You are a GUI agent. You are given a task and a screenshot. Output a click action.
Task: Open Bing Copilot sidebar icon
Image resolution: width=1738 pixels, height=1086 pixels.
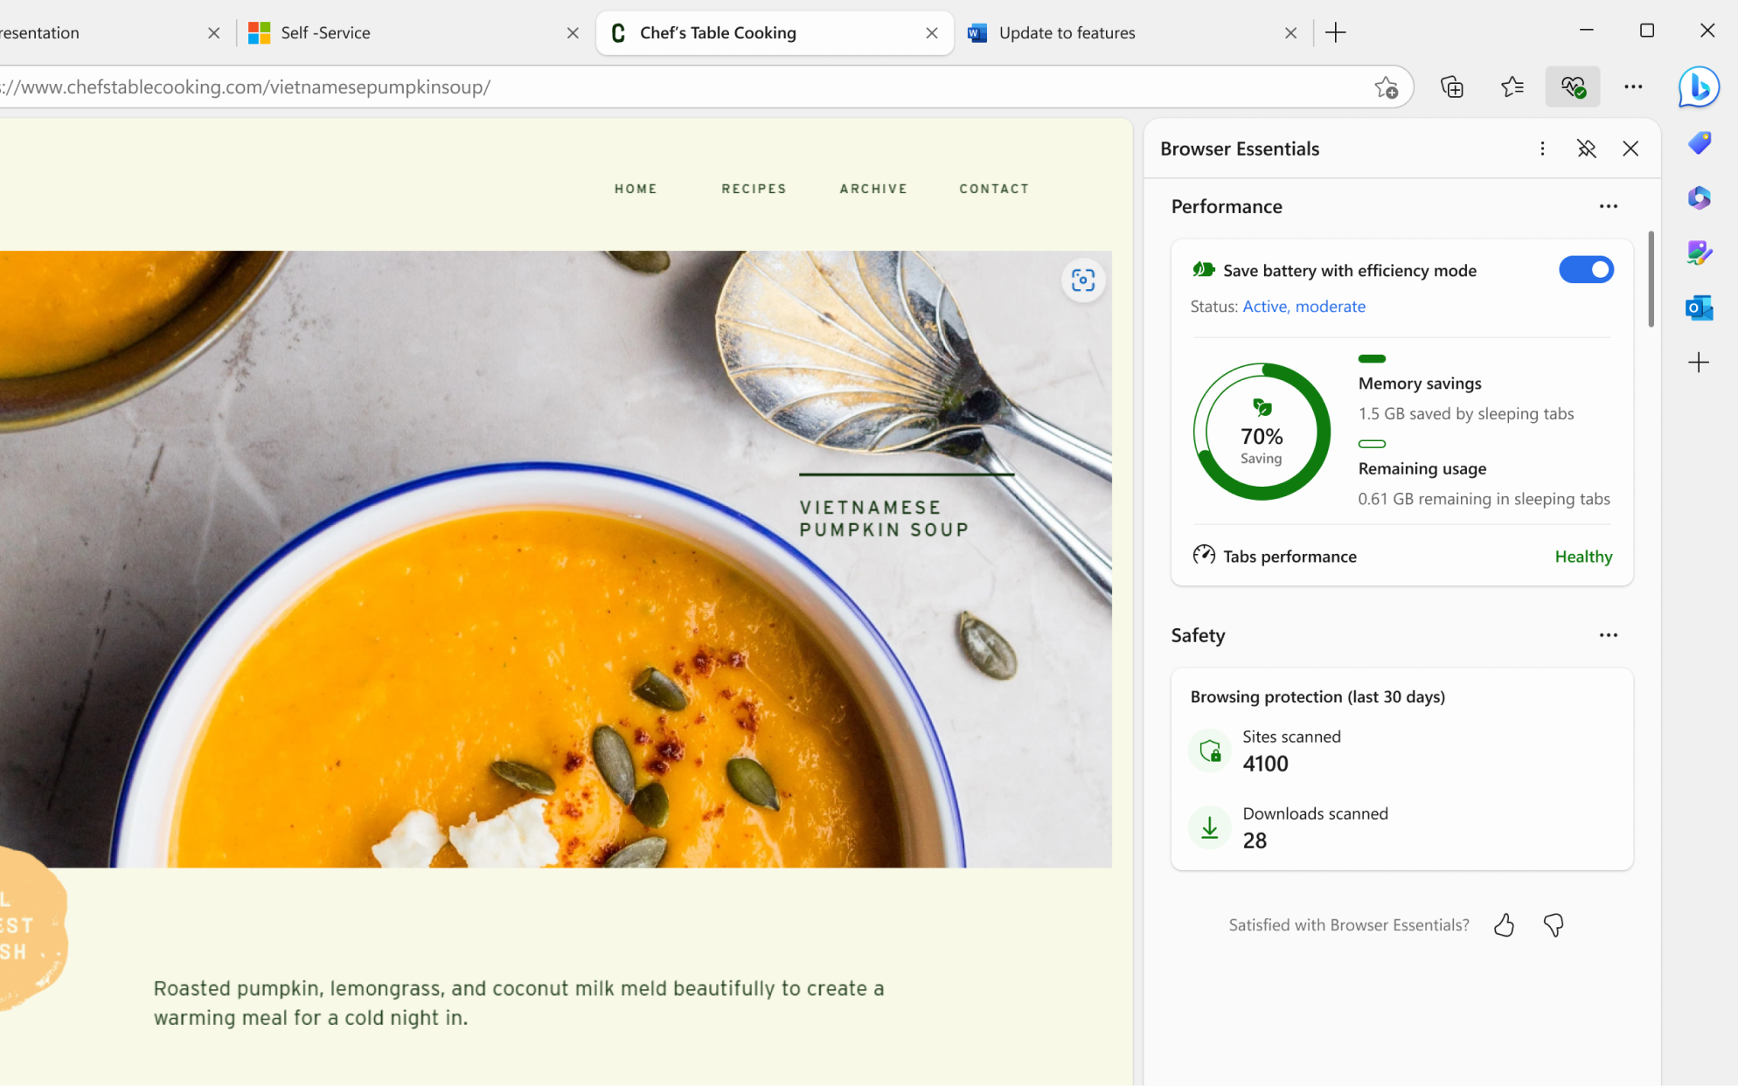(1698, 87)
